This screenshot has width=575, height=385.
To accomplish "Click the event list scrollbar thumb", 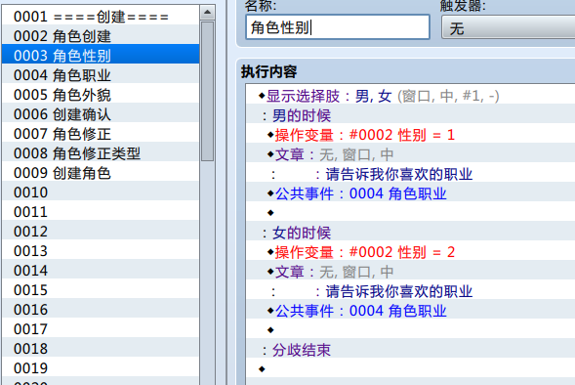I will pyautogui.click(x=207, y=91).
